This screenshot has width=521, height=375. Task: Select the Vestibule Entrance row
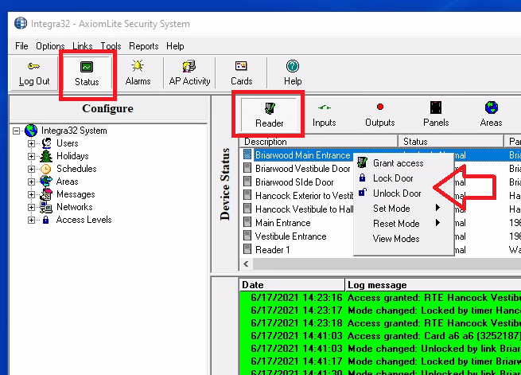tap(380, 236)
